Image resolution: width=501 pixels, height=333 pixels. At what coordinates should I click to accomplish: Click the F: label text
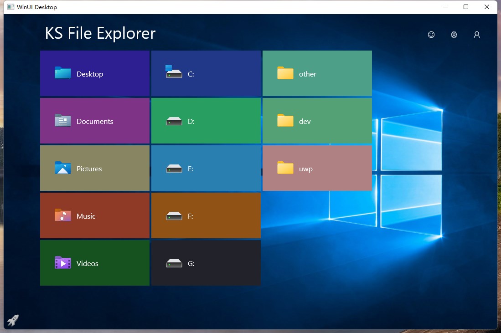pyautogui.click(x=191, y=216)
